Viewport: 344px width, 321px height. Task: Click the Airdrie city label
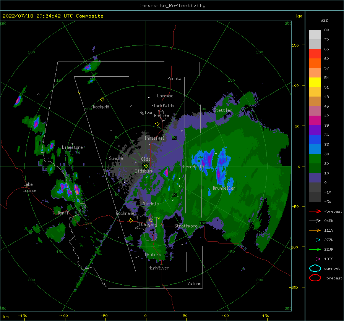(151, 204)
